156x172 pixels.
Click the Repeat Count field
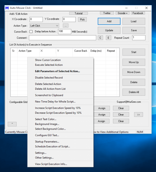(139, 38)
